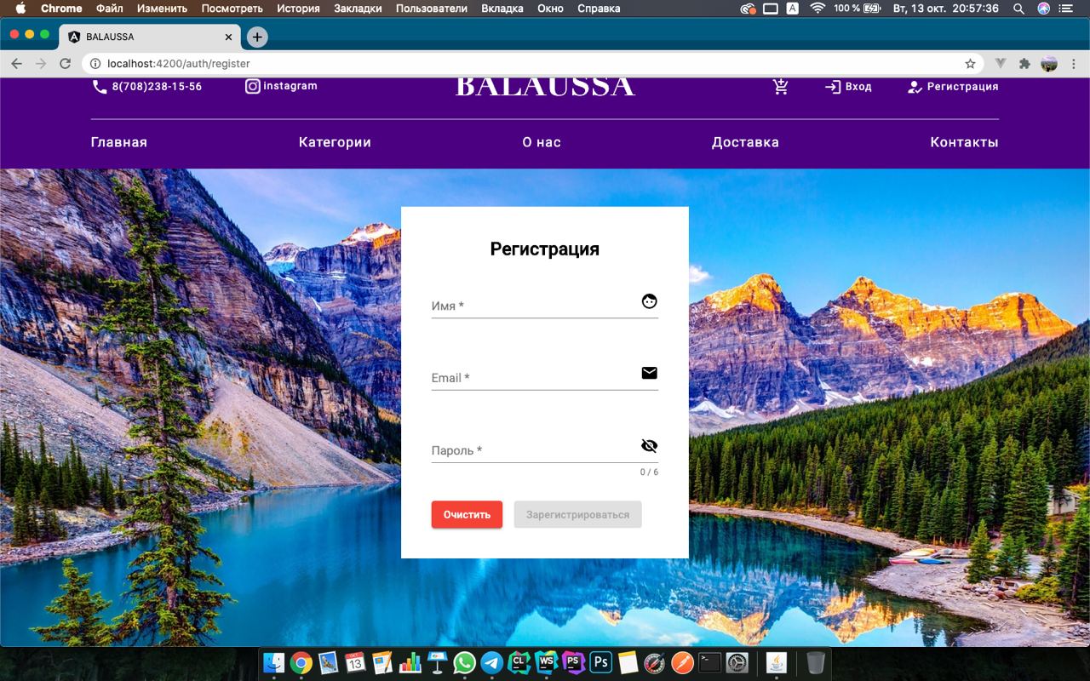Go to Главная page
Viewport: 1090px width, 681px height.
click(119, 142)
